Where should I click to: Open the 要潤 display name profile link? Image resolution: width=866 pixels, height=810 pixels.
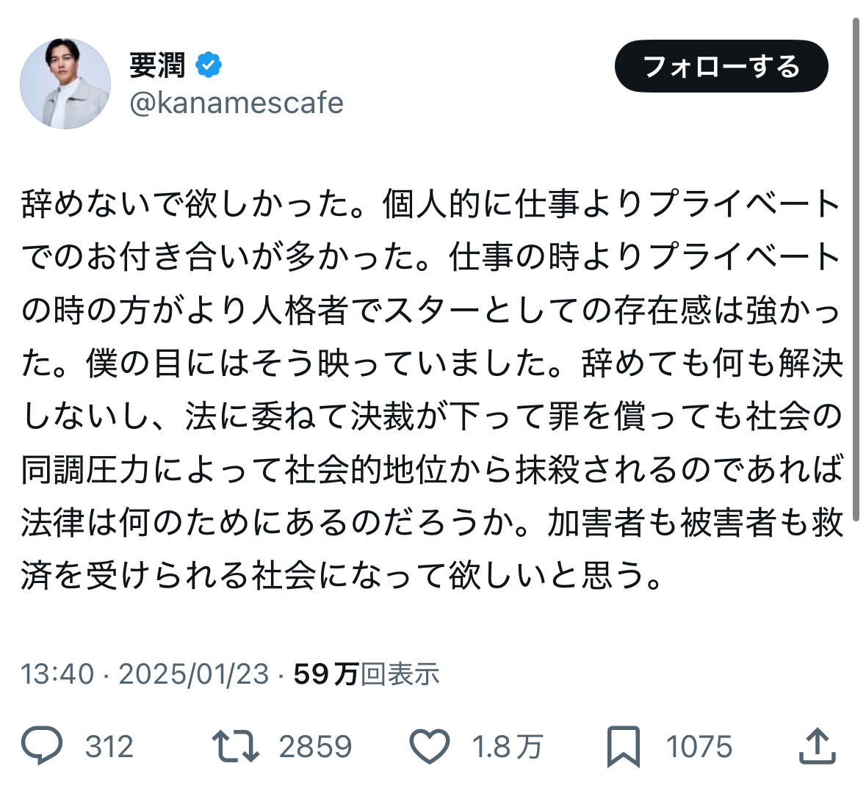(157, 65)
